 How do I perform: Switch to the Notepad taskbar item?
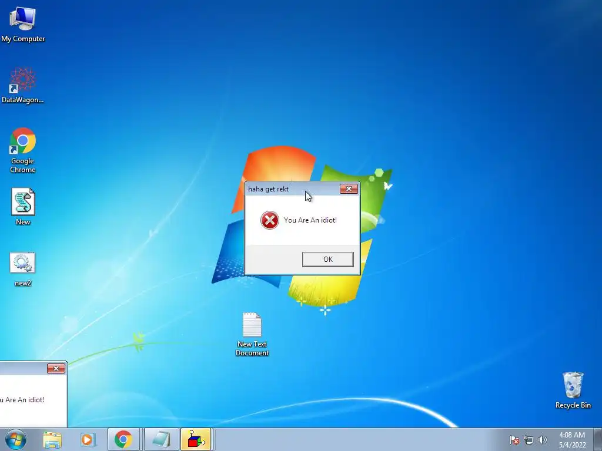point(162,439)
